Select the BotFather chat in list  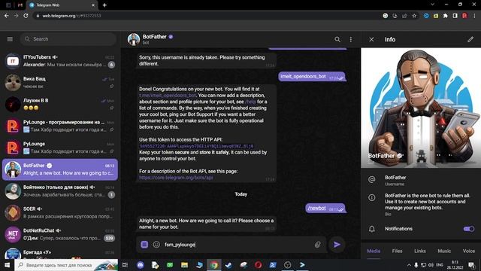click(60, 169)
